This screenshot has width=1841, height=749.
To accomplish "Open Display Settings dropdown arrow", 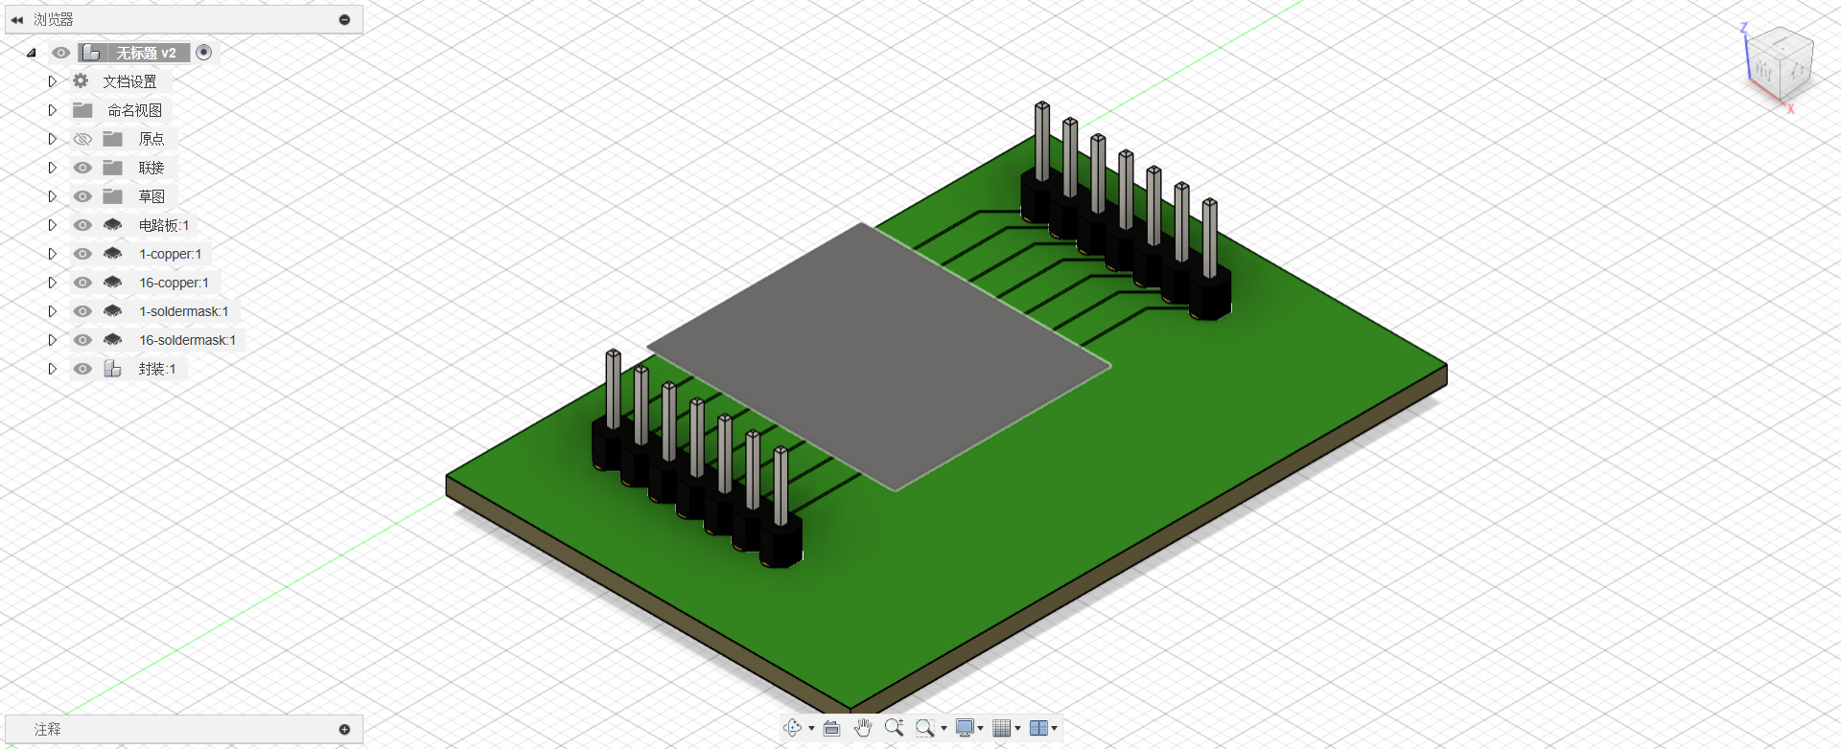I will 981,729.
